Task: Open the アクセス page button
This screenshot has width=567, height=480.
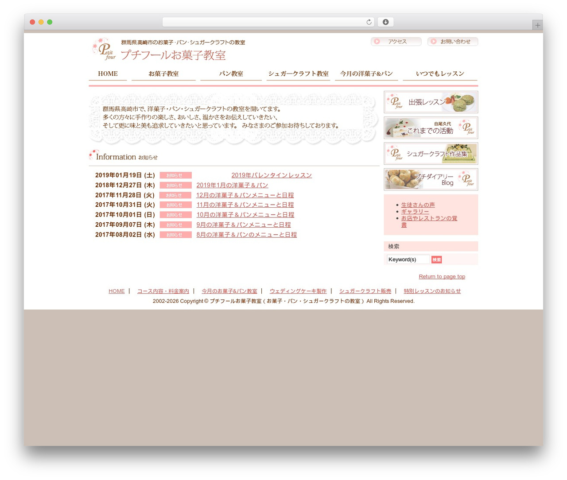Action: [x=396, y=42]
